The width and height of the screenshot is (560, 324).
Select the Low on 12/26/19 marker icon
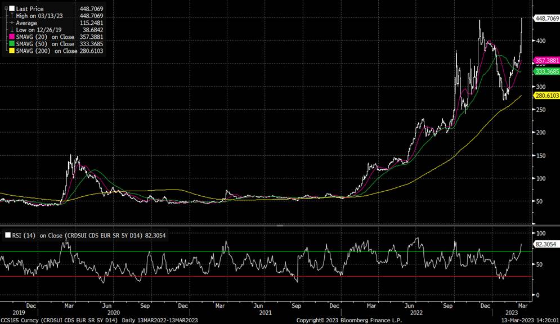[12, 30]
